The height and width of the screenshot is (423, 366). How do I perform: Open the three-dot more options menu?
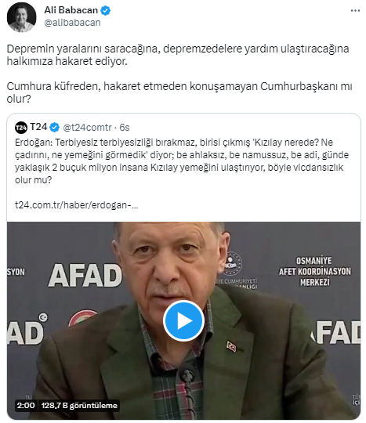[355, 10]
